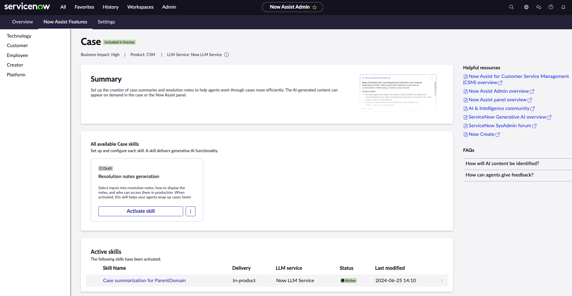Viewport: 572px width, 296px height.
Task: Click the In-product delivery cell
Action: 244,281
